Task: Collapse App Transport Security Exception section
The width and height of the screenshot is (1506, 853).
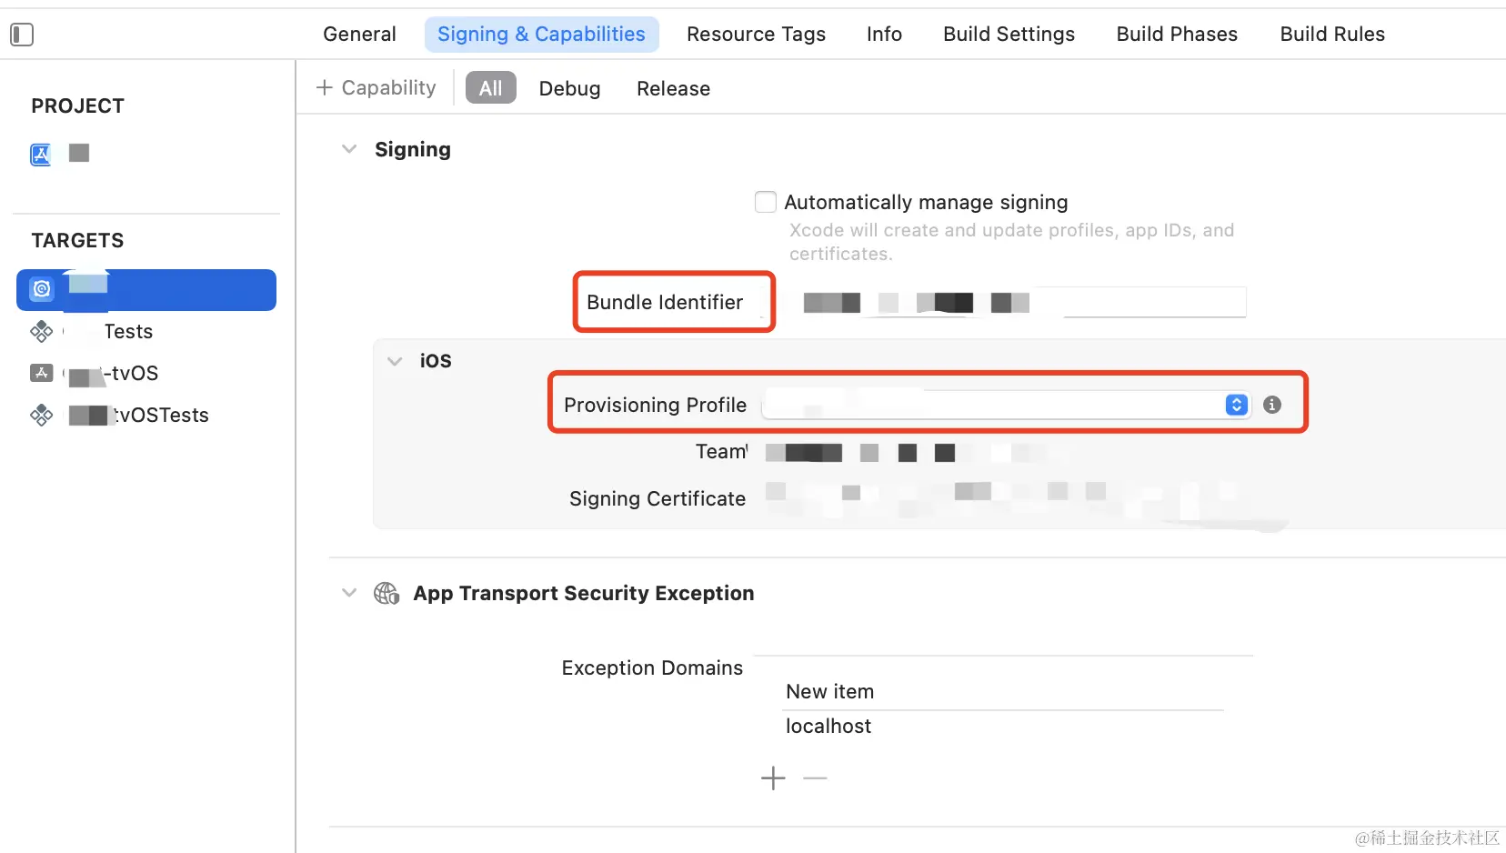Action: pyautogui.click(x=349, y=593)
